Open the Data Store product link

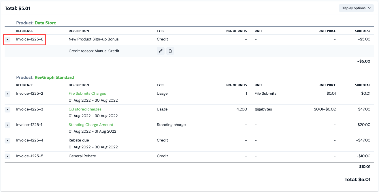[45, 23]
